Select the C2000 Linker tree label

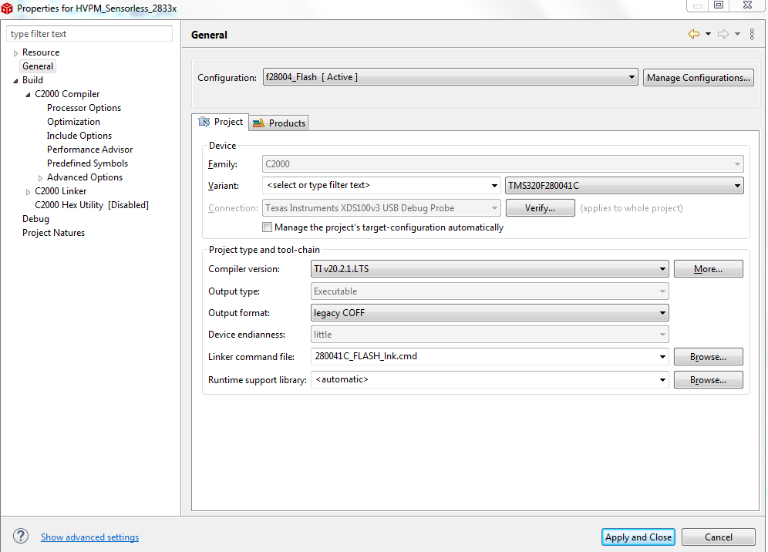click(60, 191)
